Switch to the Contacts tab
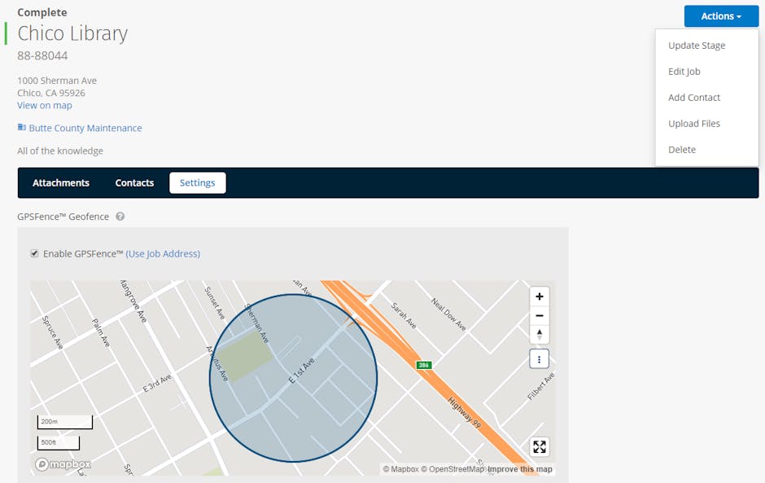Screen dimensions: 765x483 (x=134, y=182)
